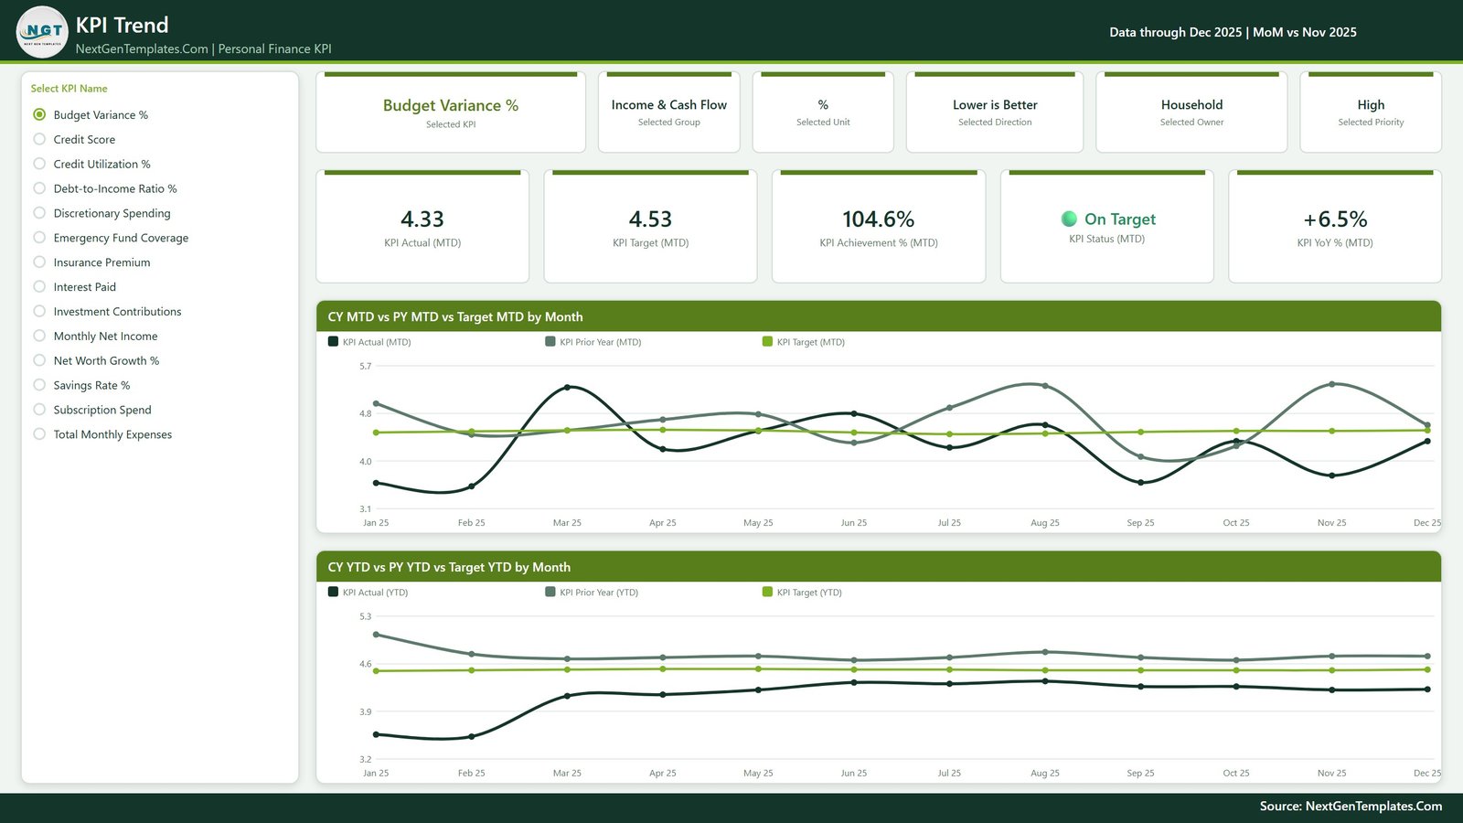The height and width of the screenshot is (823, 1463).
Task: Click the Feb 25 actual point on YTD chart
Action: (472, 736)
